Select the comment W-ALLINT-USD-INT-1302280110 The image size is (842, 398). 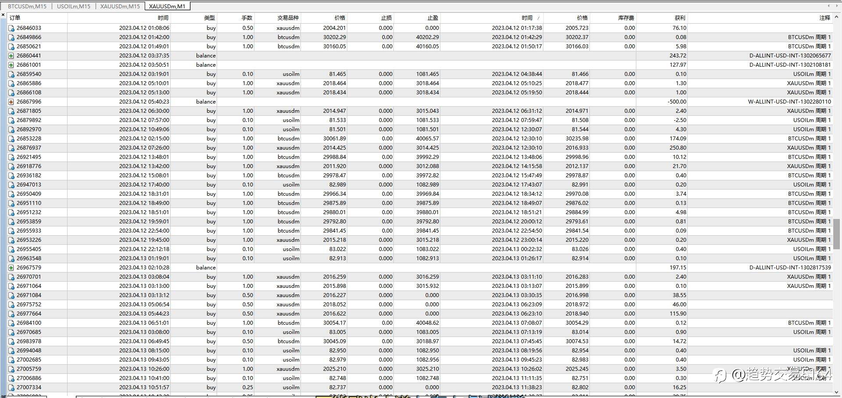pyautogui.click(x=789, y=102)
